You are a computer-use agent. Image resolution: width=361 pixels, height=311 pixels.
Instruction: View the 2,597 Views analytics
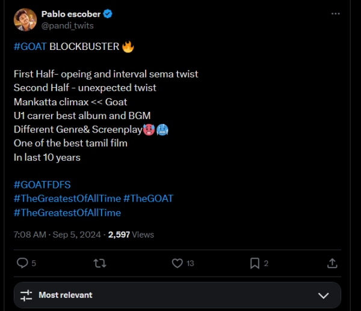(x=131, y=235)
